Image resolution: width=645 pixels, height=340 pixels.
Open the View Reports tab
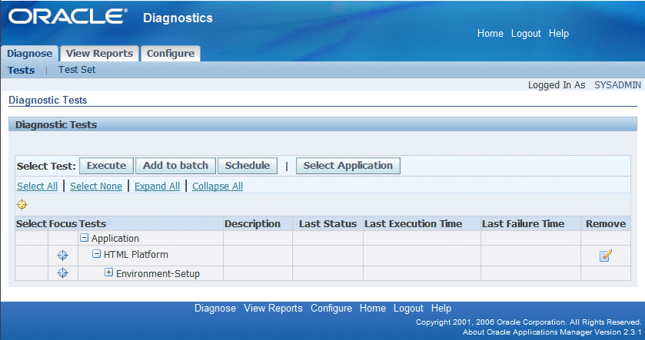(99, 54)
